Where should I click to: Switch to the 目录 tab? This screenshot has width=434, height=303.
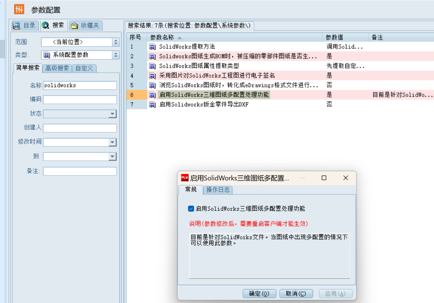(x=25, y=26)
